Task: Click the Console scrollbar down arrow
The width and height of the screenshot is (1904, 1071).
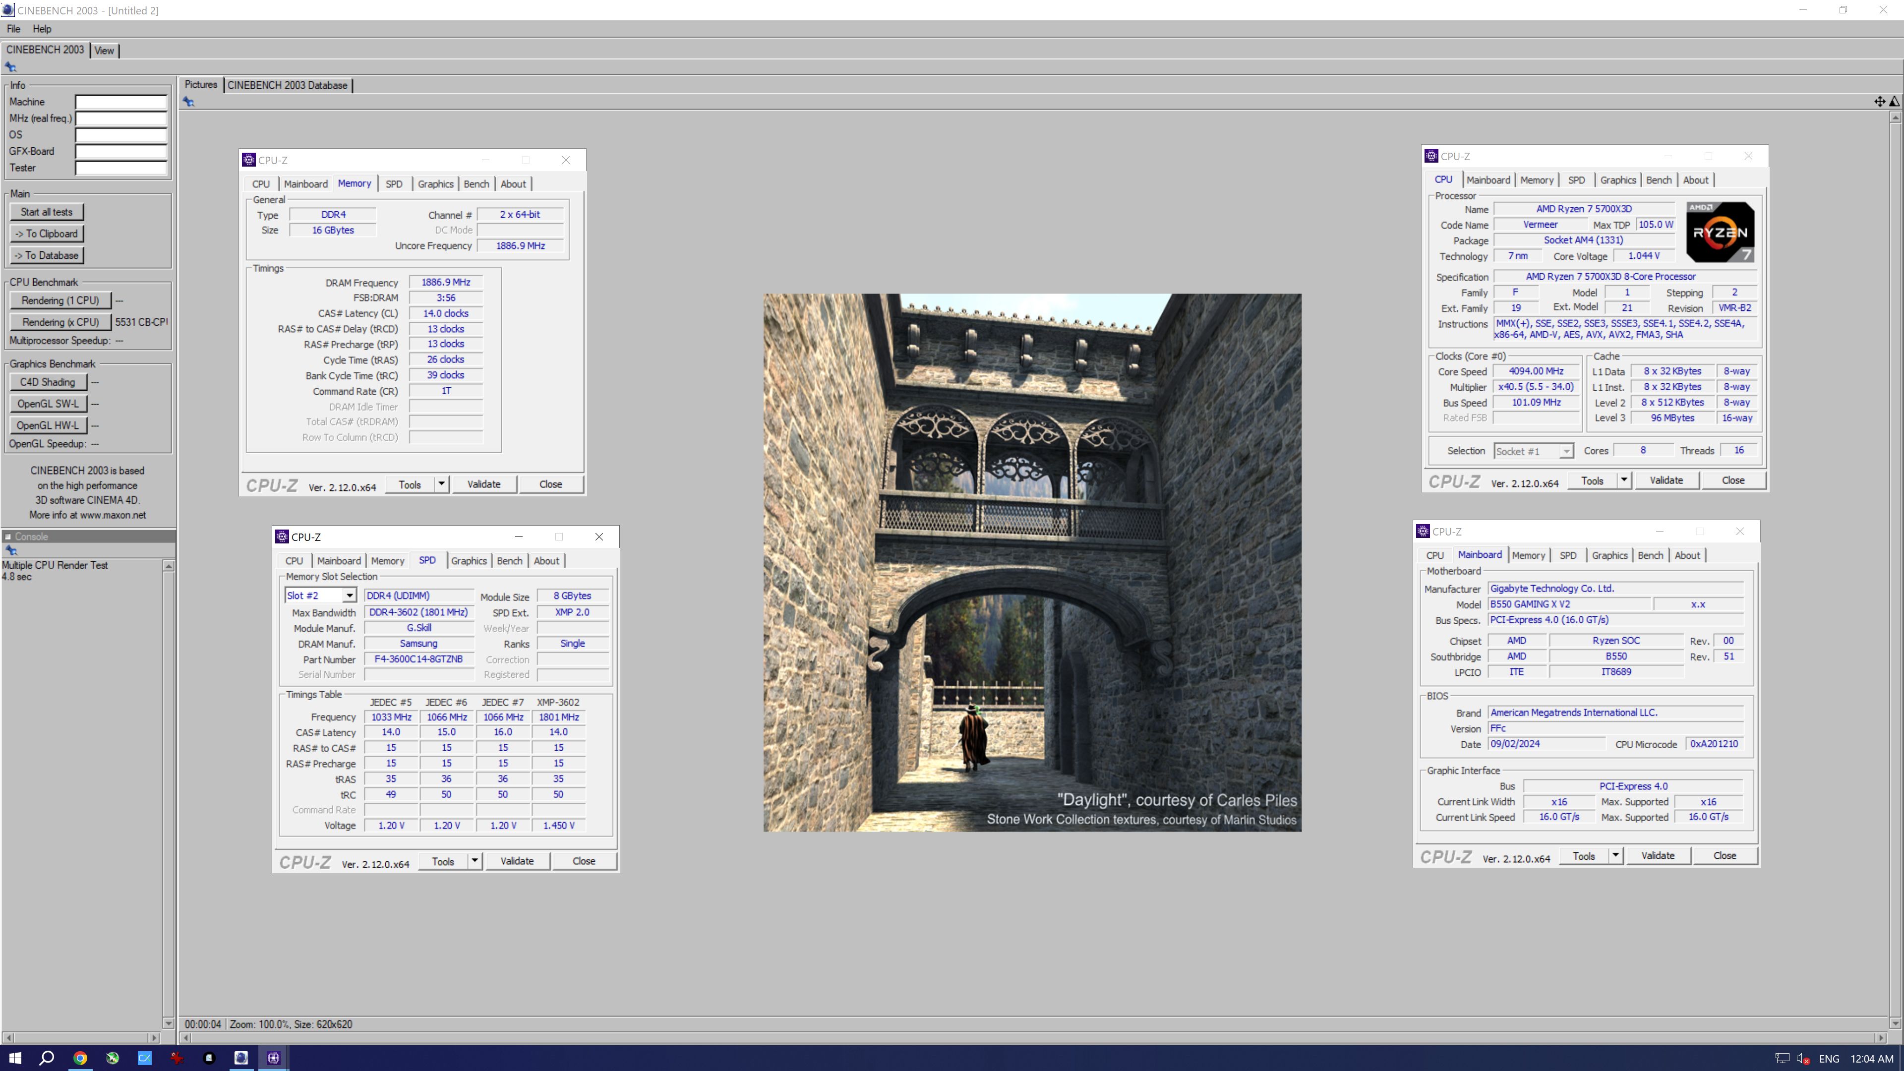Action: point(169,1024)
